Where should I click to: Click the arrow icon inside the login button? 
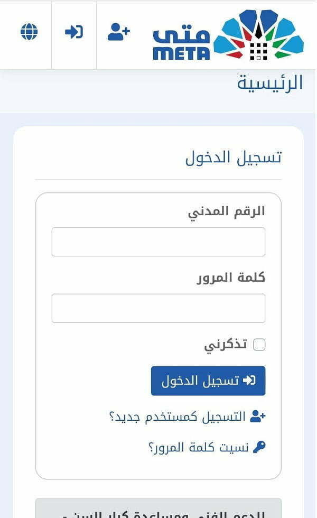click(249, 381)
